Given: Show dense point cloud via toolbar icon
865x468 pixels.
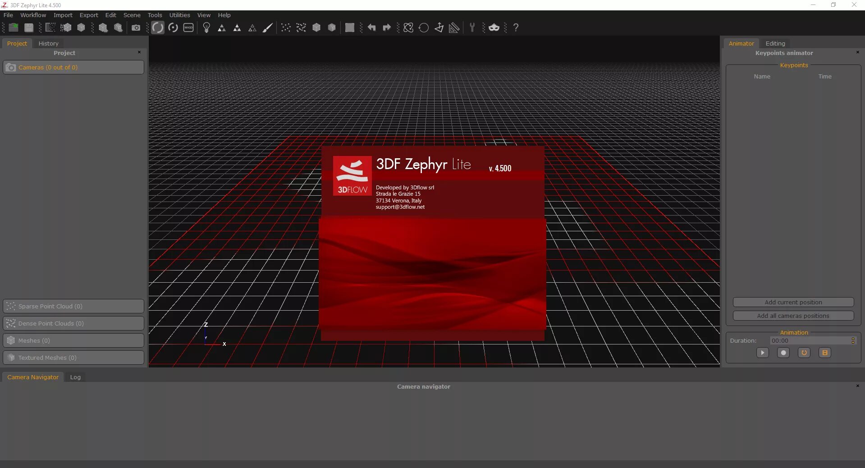Looking at the screenshot, I should 301,28.
